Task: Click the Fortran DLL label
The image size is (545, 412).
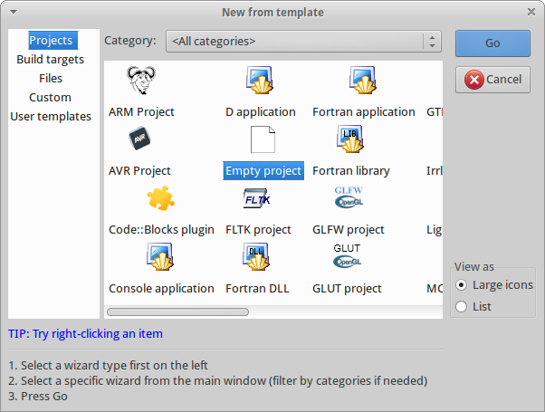Action: 257,288
